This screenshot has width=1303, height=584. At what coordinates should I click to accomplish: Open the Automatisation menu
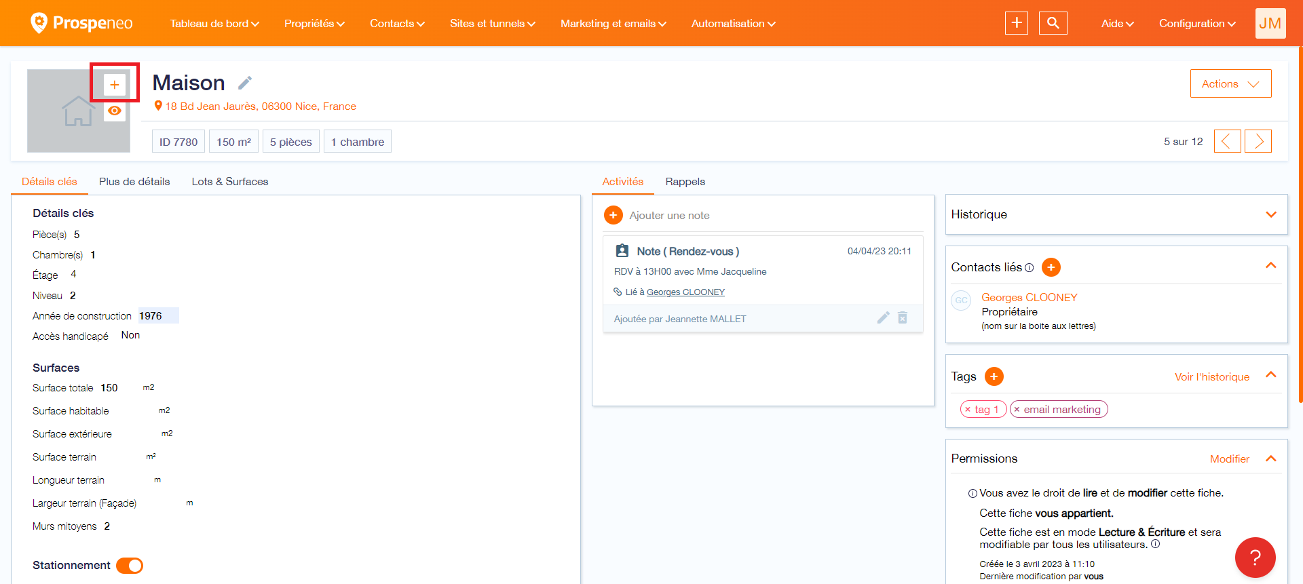tap(733, 23)
